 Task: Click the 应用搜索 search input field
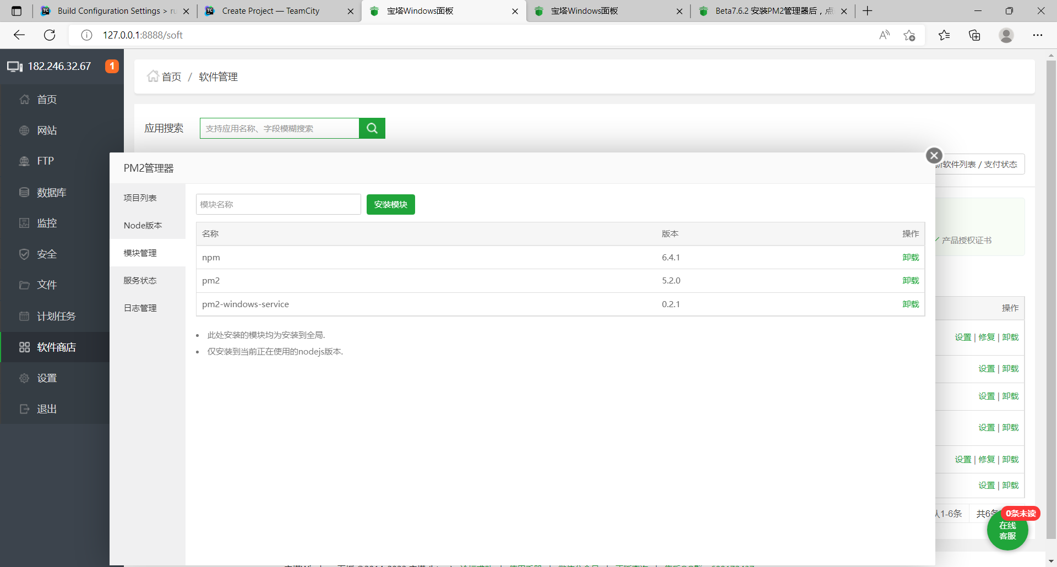[x=280, y=128]
